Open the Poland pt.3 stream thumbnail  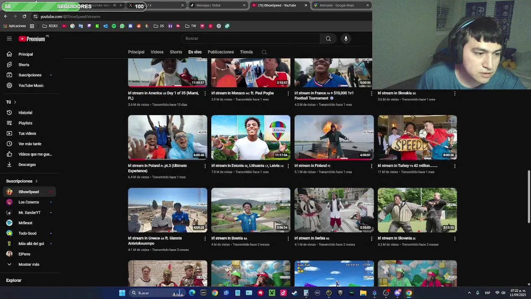pos(168,137)
